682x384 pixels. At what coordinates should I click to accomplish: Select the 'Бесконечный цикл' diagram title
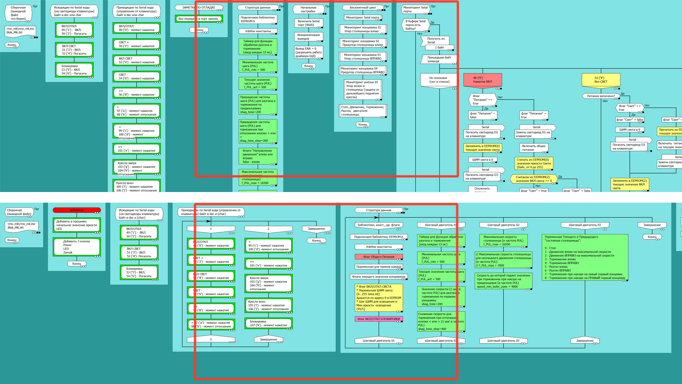point(363,7)
